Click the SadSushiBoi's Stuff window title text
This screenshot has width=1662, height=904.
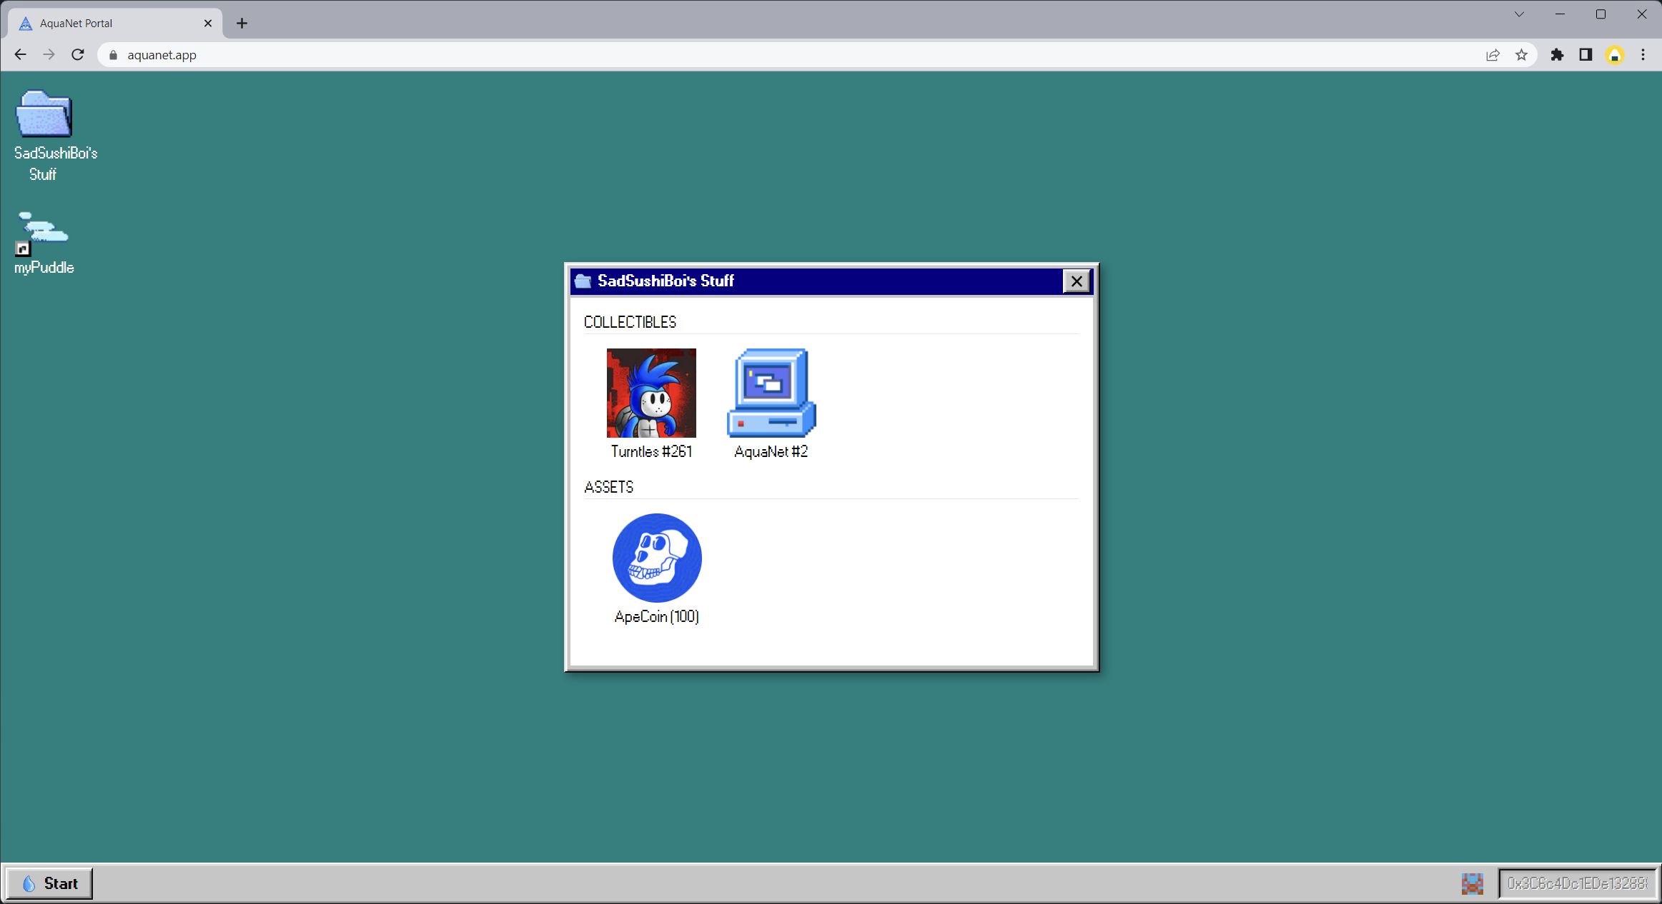[x=666, y=281]
